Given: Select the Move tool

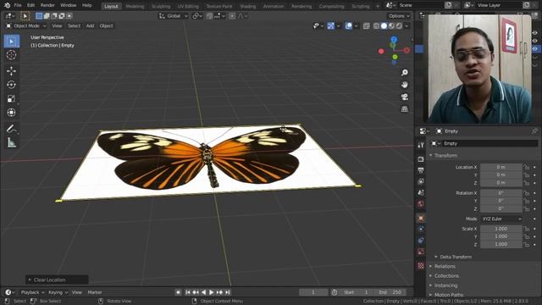Looking at the screenshot, I should click(x=11, y=71).
